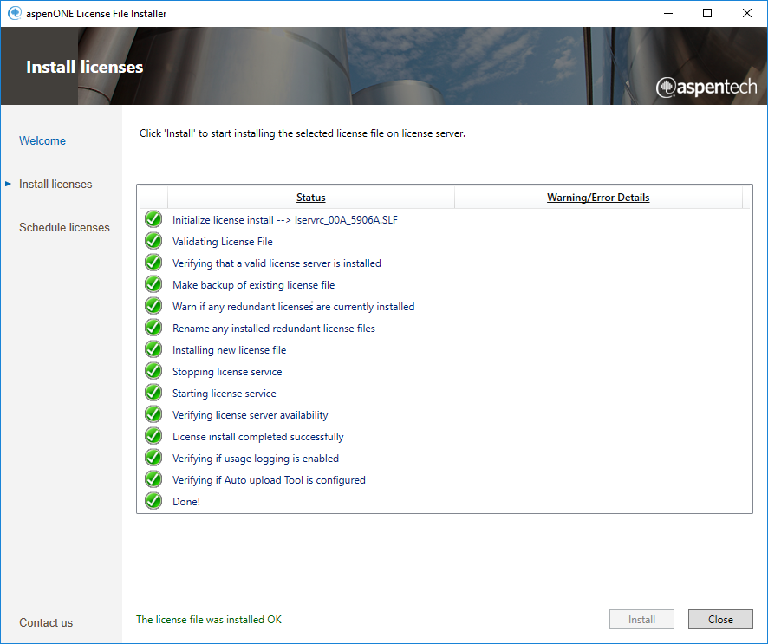Navigate to the Welcome page
This screenshot has width=768, height=644.
pyautogui.click(x=42, y=140)
